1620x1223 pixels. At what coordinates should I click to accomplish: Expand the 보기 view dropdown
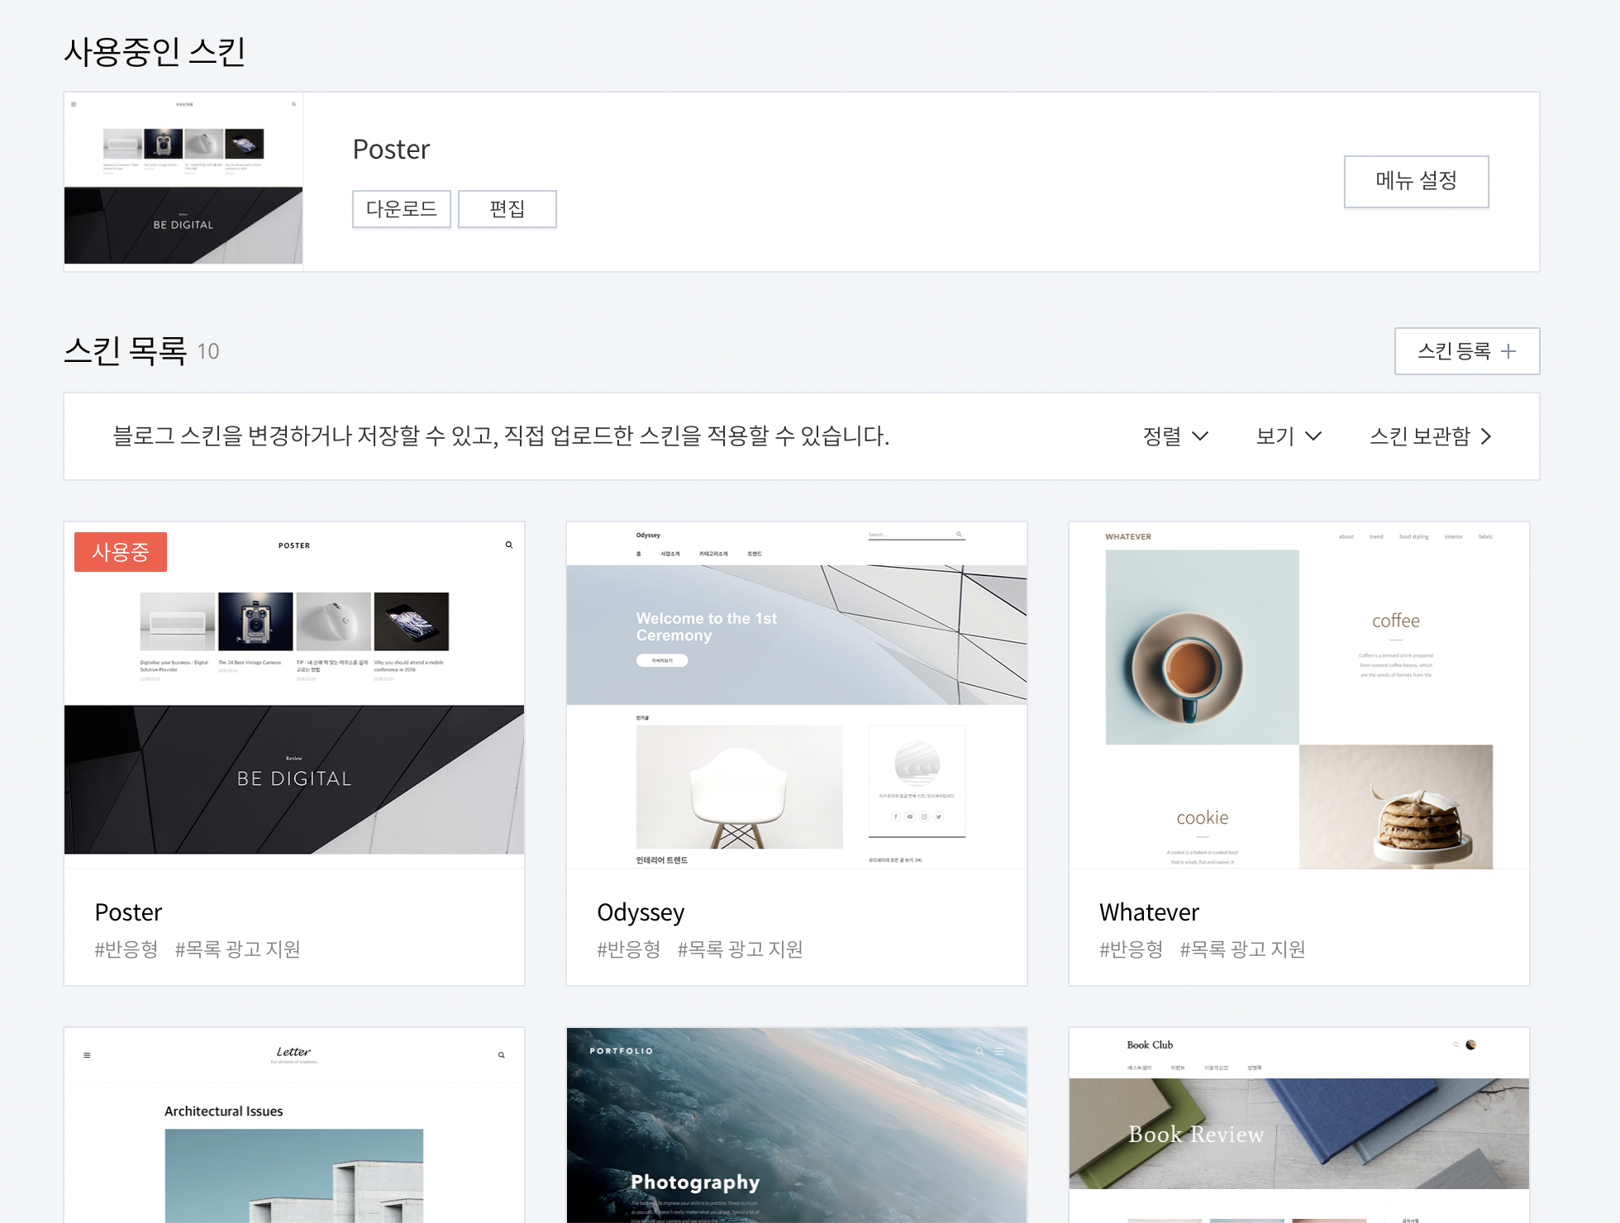click(x=1289, y=436)
